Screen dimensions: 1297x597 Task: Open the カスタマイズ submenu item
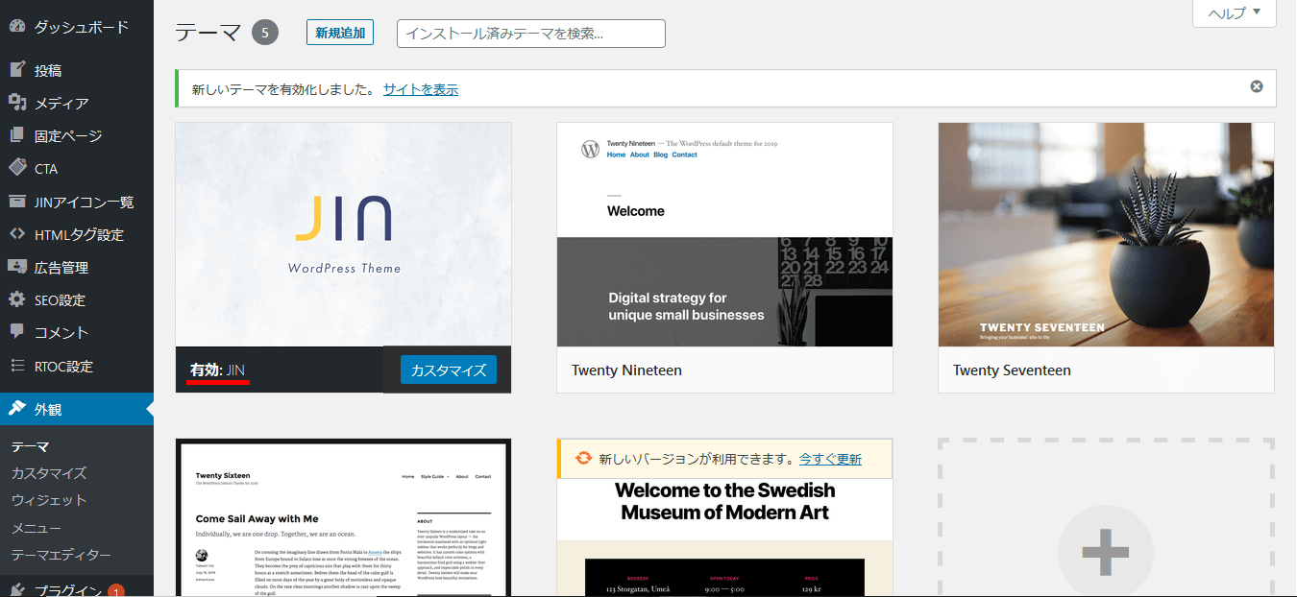tap(49, 473)
